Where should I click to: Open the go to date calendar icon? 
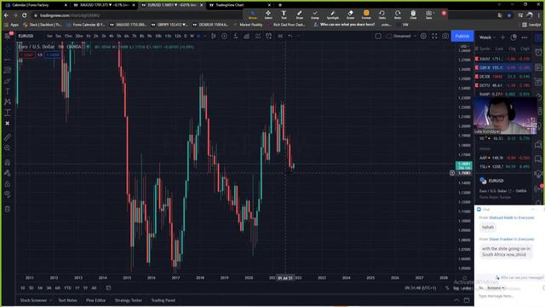point(108,288)
